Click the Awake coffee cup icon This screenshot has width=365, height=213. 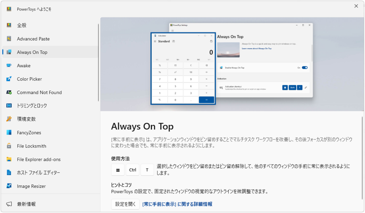9,65
